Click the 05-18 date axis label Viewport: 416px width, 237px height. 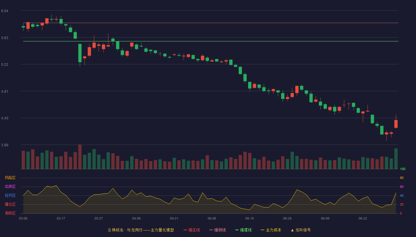tap(250, 218)
